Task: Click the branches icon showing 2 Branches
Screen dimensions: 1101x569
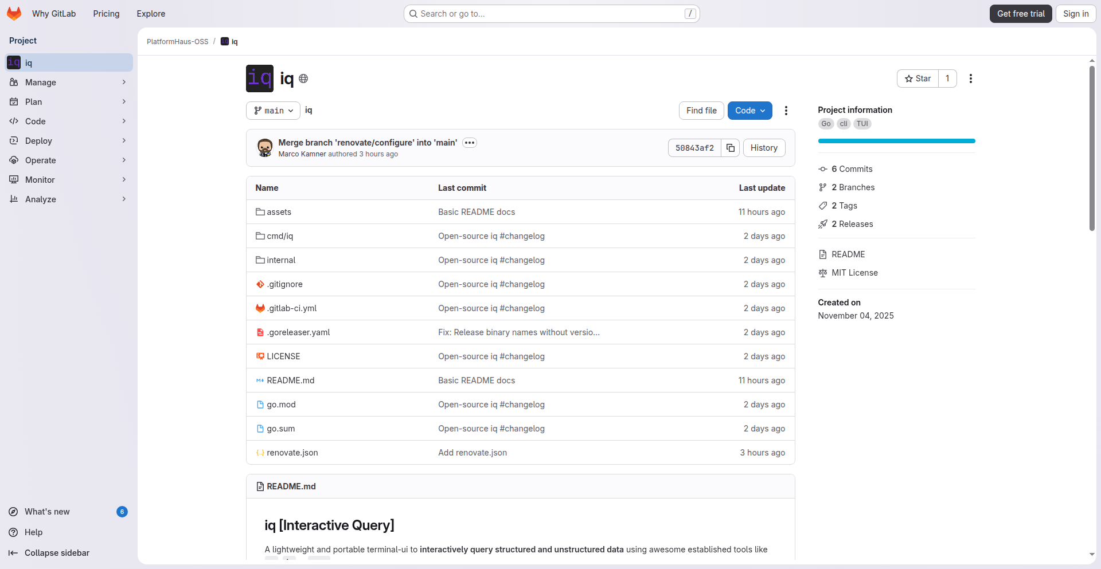Action: pyautogui.click(x=823, y=187)
